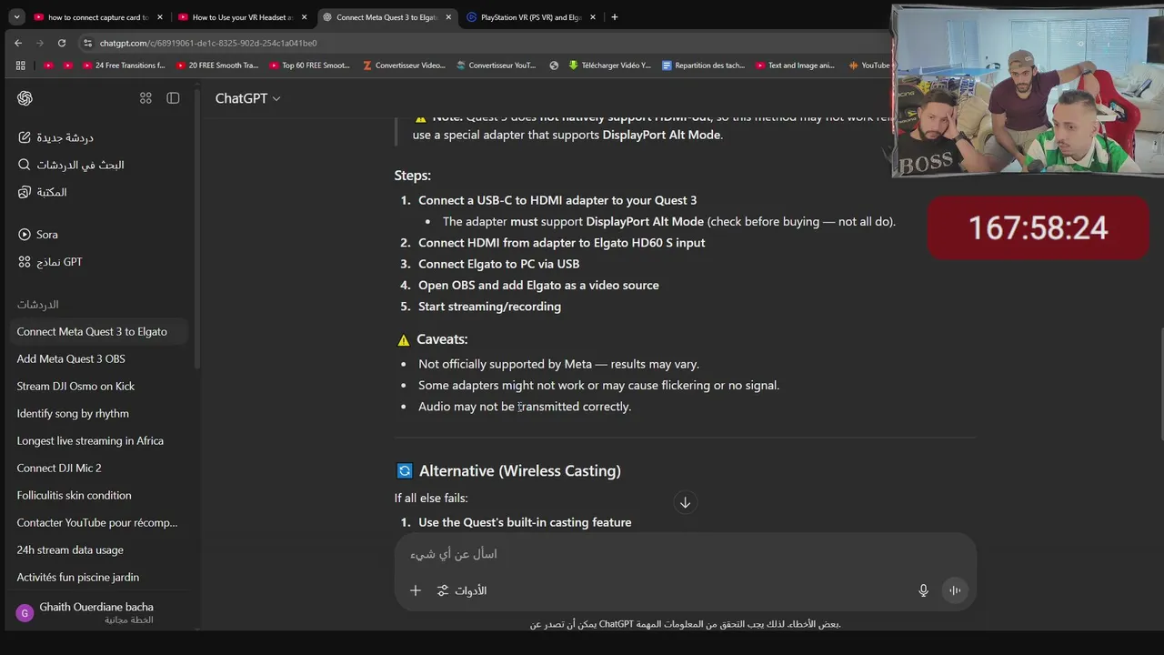Reload the current page
The image size is (1164, 655).
62,43
